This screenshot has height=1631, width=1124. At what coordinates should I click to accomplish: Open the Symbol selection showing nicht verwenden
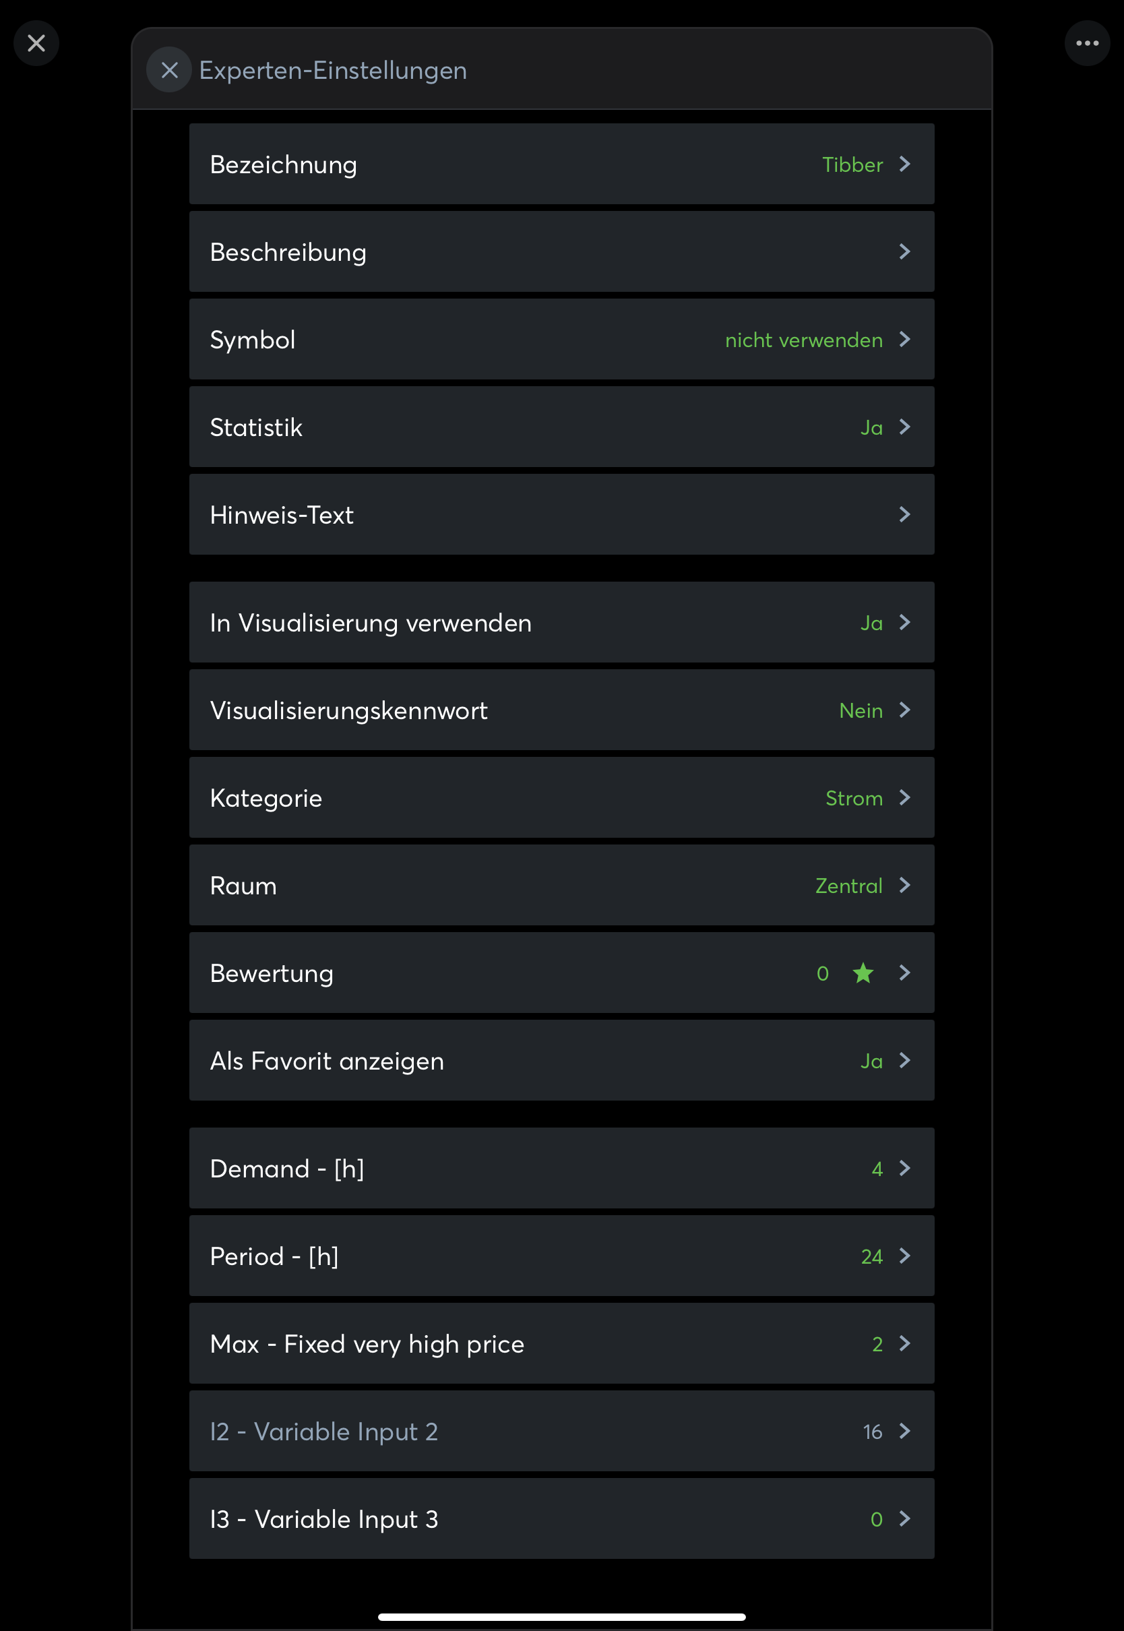tap(803, 340)
